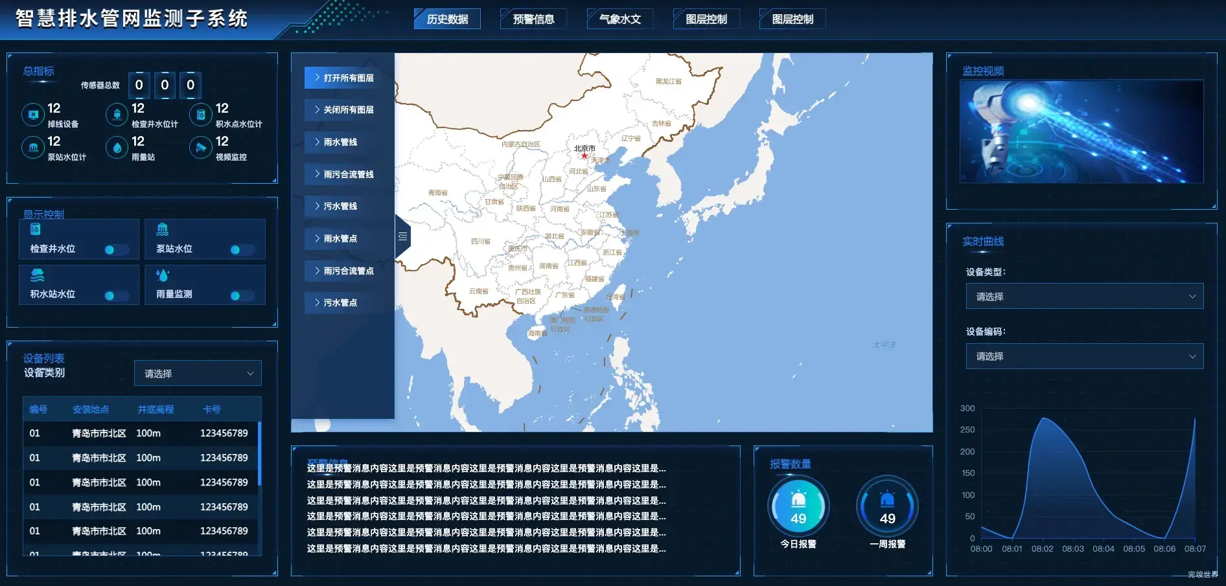Click the Beijing red star marker on map
Image resolution: width=1226 pixels, height=586 pixels.
[x=584, y=155]
